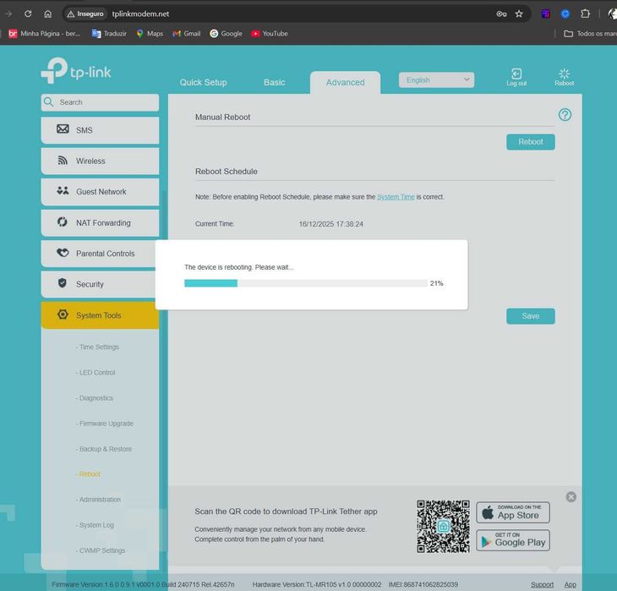Open NAT Forwarding menu
This screenshot has width=617, height=591.
(100, 223)
